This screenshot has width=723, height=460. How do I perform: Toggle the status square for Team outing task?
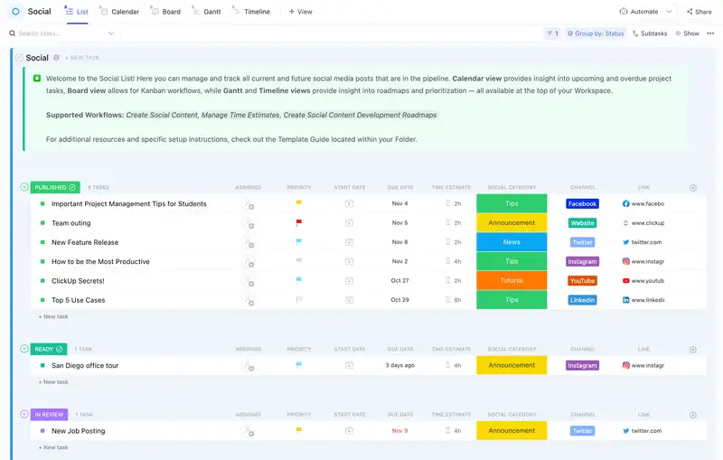[x=42, y=223]
